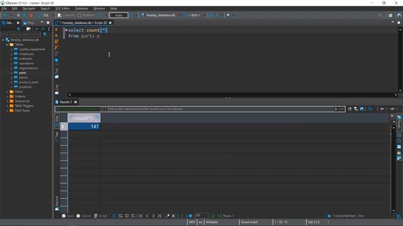Click the result filter expression field
Screen dimensions: 403x226
click(x=220, y=109)
